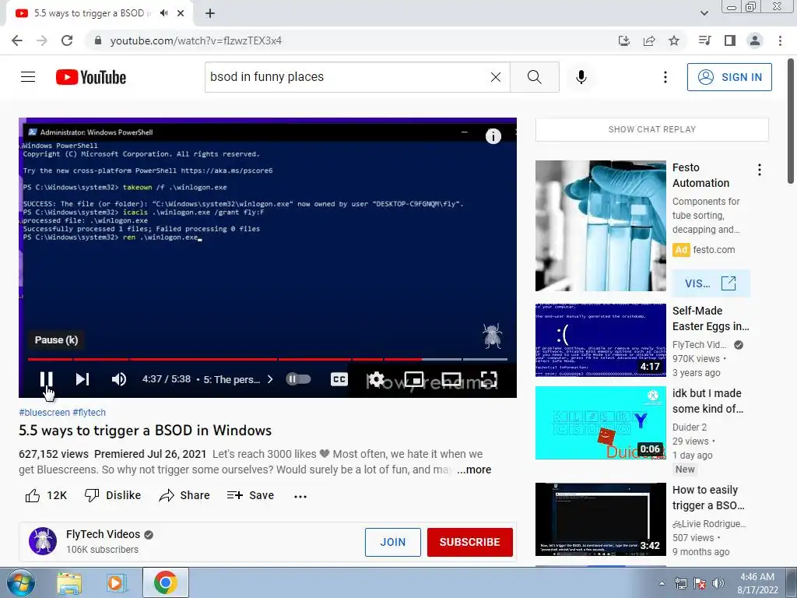Open Windows Media Player taskbar icon

coord(116,583)
